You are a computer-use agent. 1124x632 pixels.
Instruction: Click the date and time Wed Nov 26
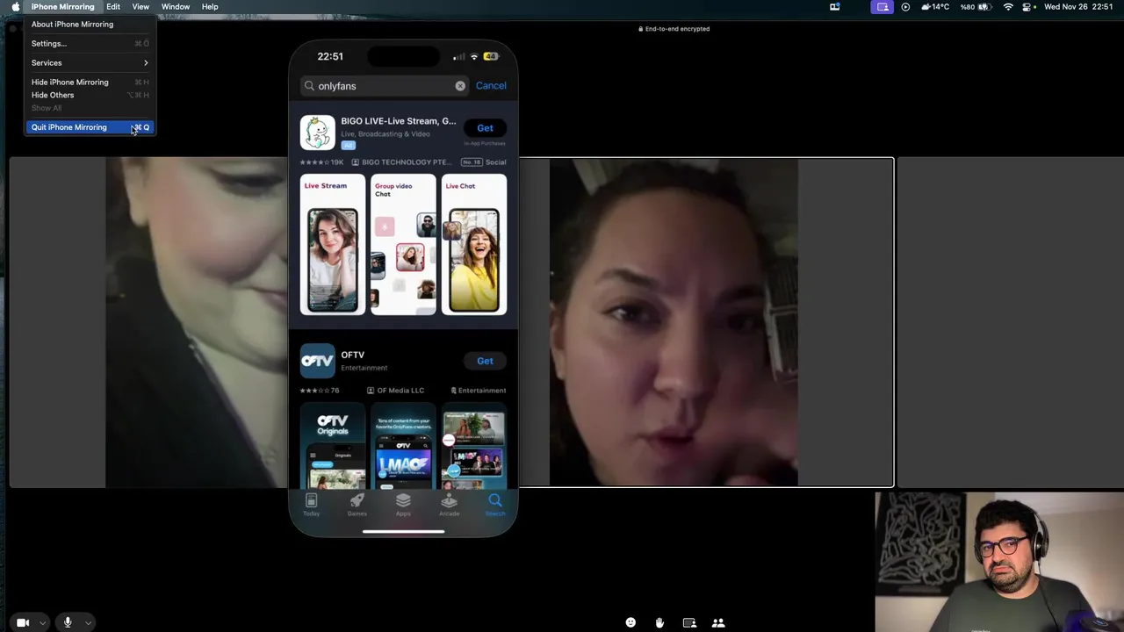pyautogui.click(x=1078, y=6)
